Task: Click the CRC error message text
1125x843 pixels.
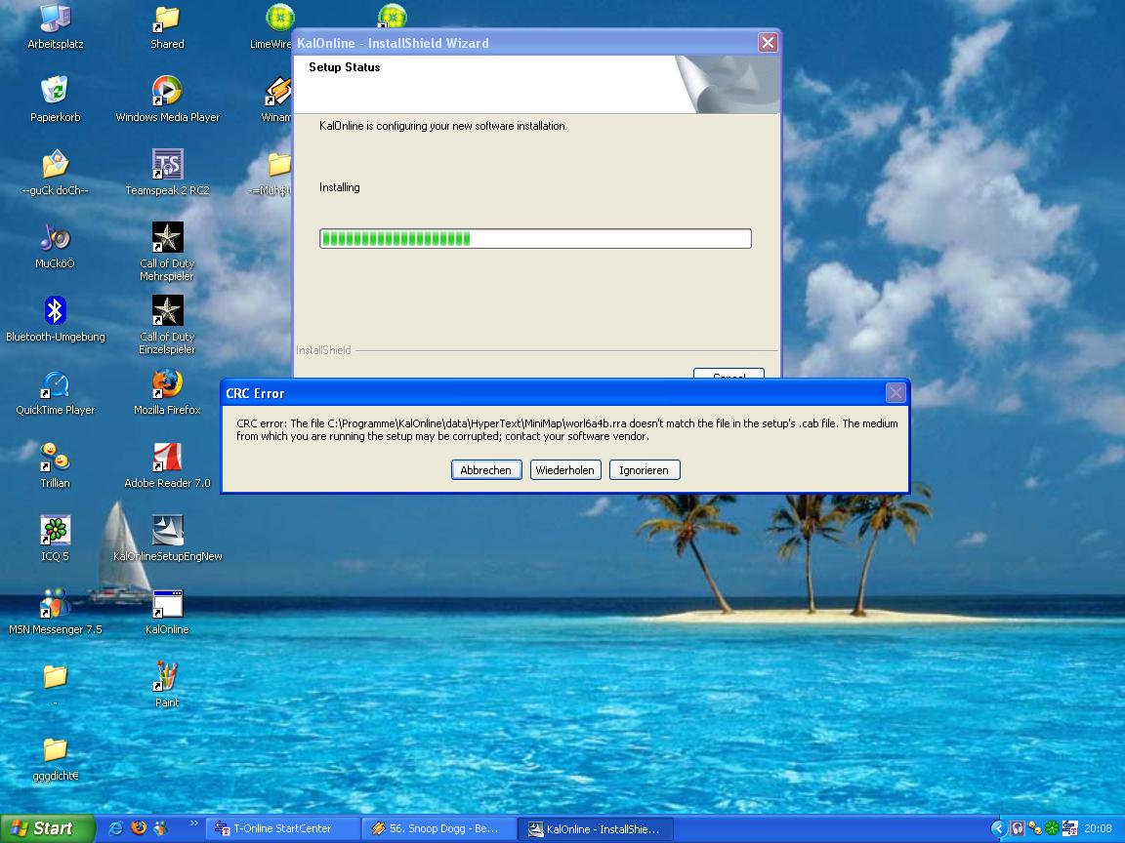Action: pyautogui.click(x=566, y=429)
